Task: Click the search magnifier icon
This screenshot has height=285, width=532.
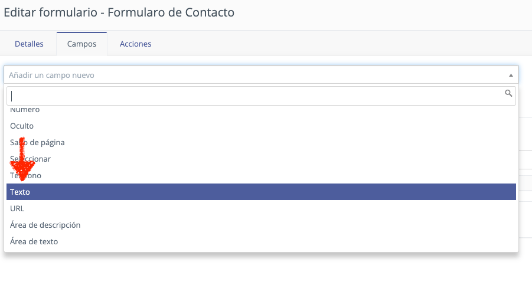Action: tap(508, 93)
